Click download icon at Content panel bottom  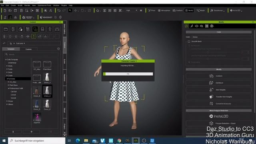[x=13, y=132]
